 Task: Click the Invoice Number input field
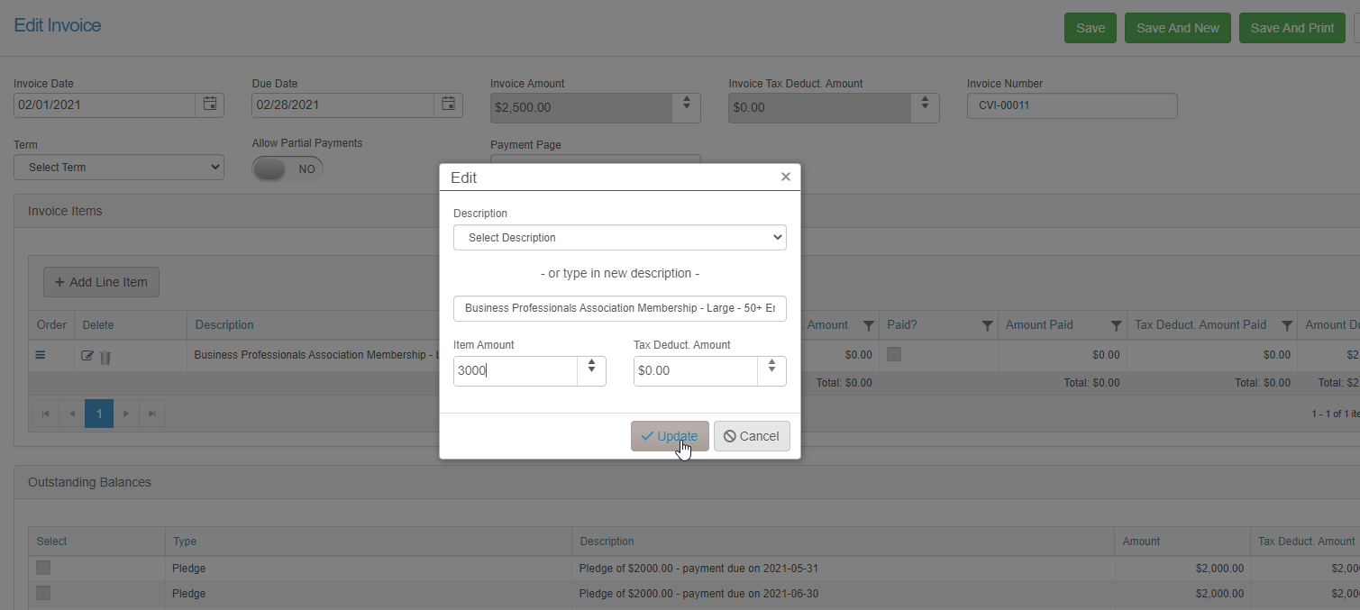click(1072, 105)
